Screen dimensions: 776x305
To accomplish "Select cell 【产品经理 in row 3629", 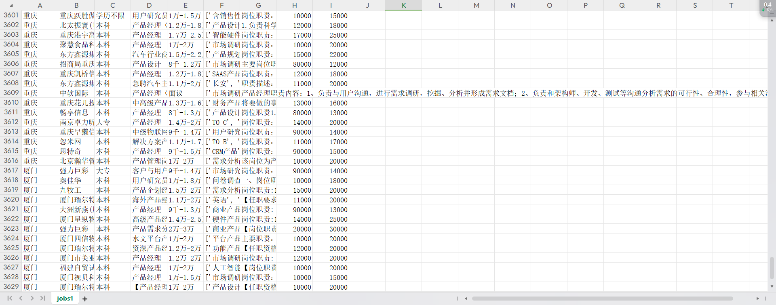I will tap(149, 287).
